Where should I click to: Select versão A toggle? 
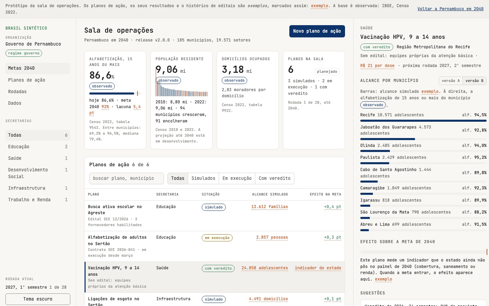coord(451,81)
